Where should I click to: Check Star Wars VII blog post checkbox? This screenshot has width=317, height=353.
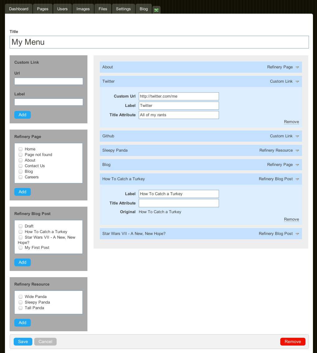(x=21, y=237)
